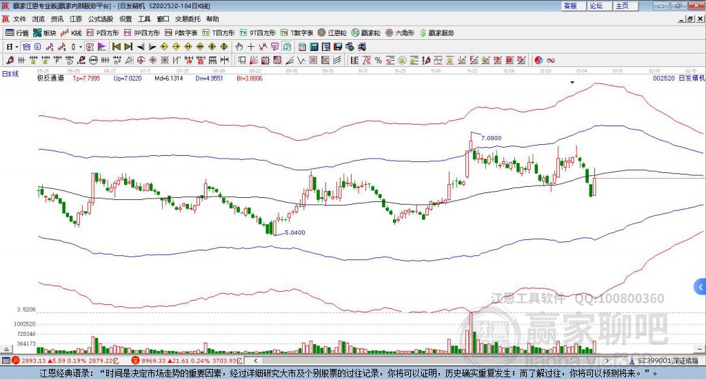Jump to last bar with skip-forward icon
This screenshot has width=706, height=380.
128,47
